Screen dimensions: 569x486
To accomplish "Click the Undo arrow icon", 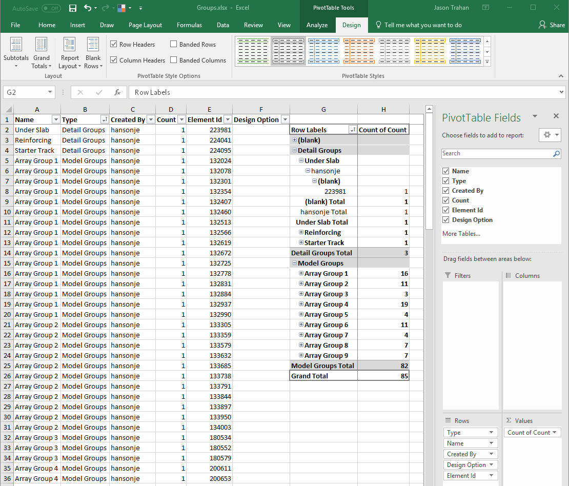I will [x=87, y=8].
